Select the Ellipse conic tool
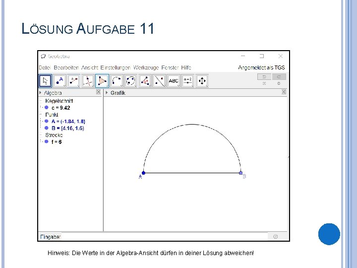The image size is (357, 268). (x=131, y=81)
